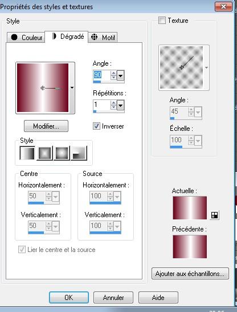The image size is (237, 312).
Task: Click the Actuelle gradient swatch
Action: coord(190,208)
